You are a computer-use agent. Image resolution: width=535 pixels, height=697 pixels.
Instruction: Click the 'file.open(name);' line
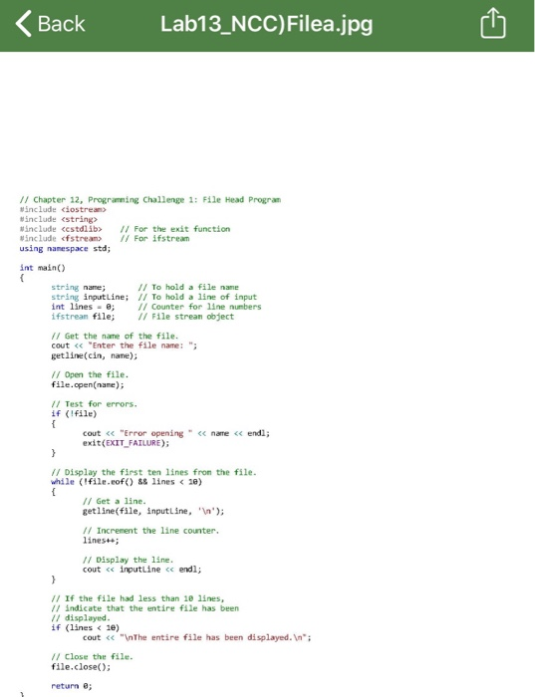pos(88,385)
